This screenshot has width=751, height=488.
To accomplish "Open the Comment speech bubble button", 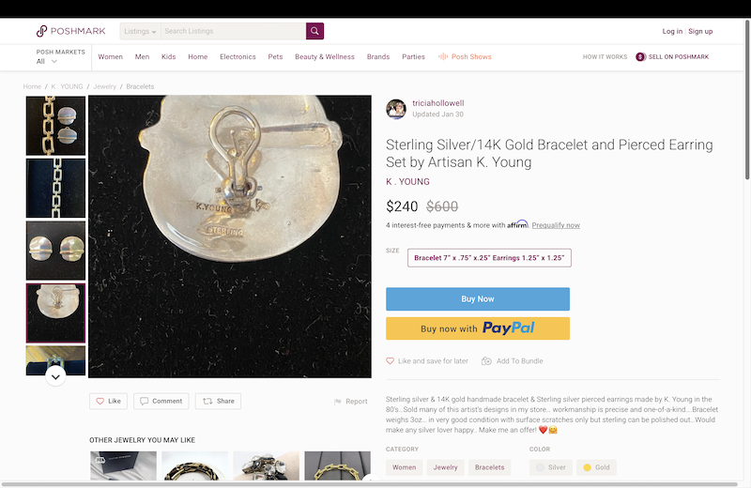I will 161,401.
